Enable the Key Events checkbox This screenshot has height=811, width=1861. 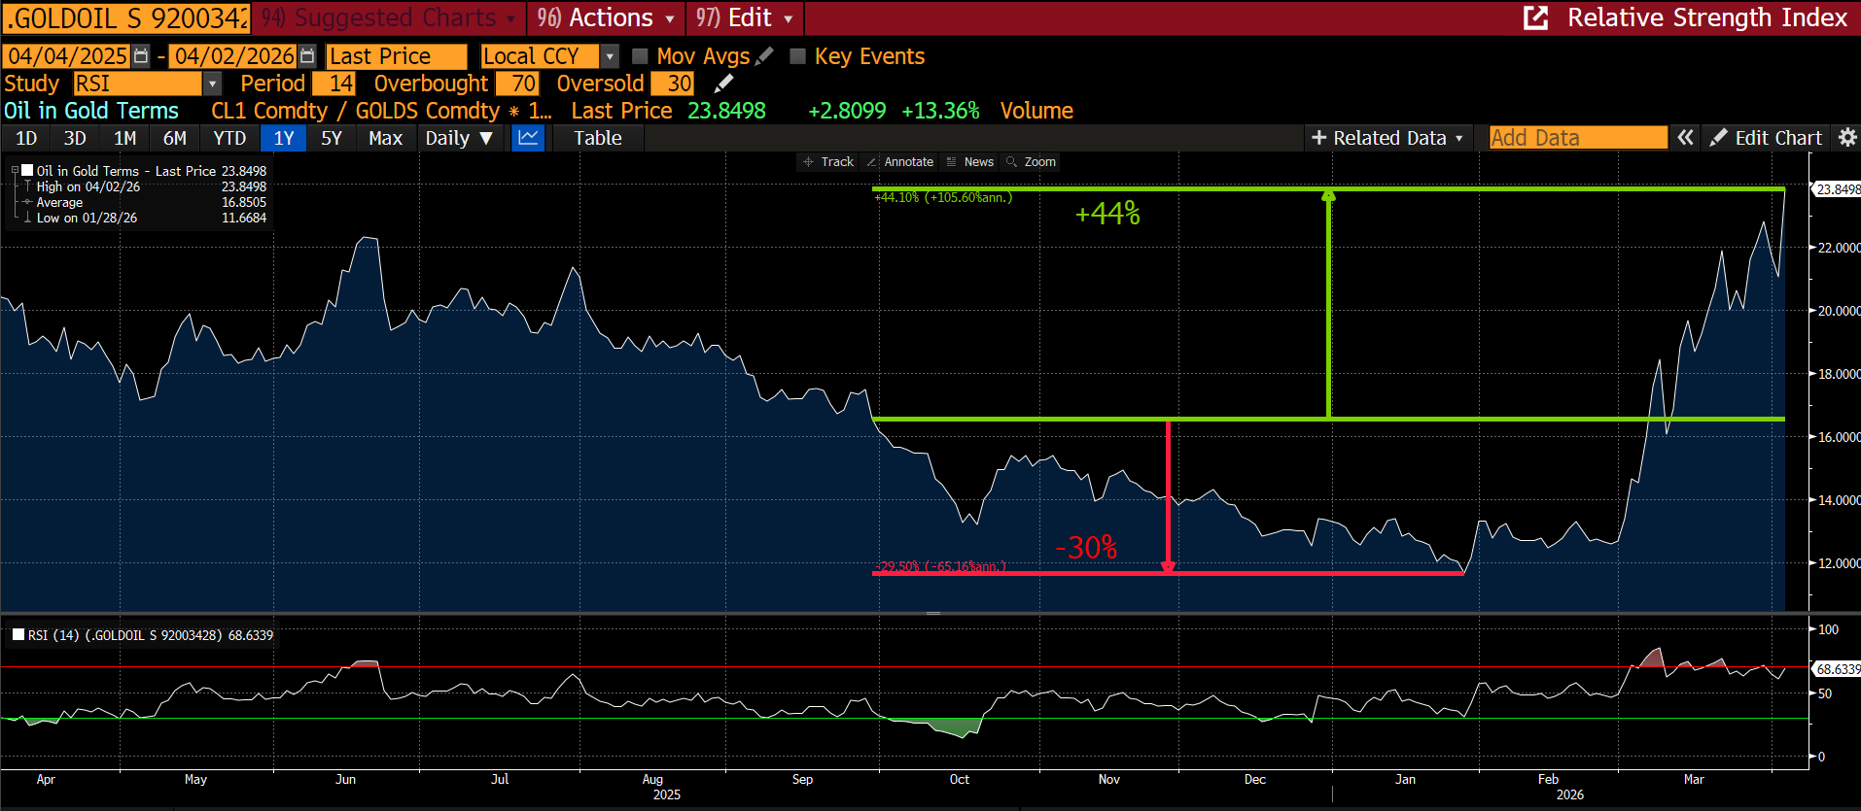tap(797, 56)
